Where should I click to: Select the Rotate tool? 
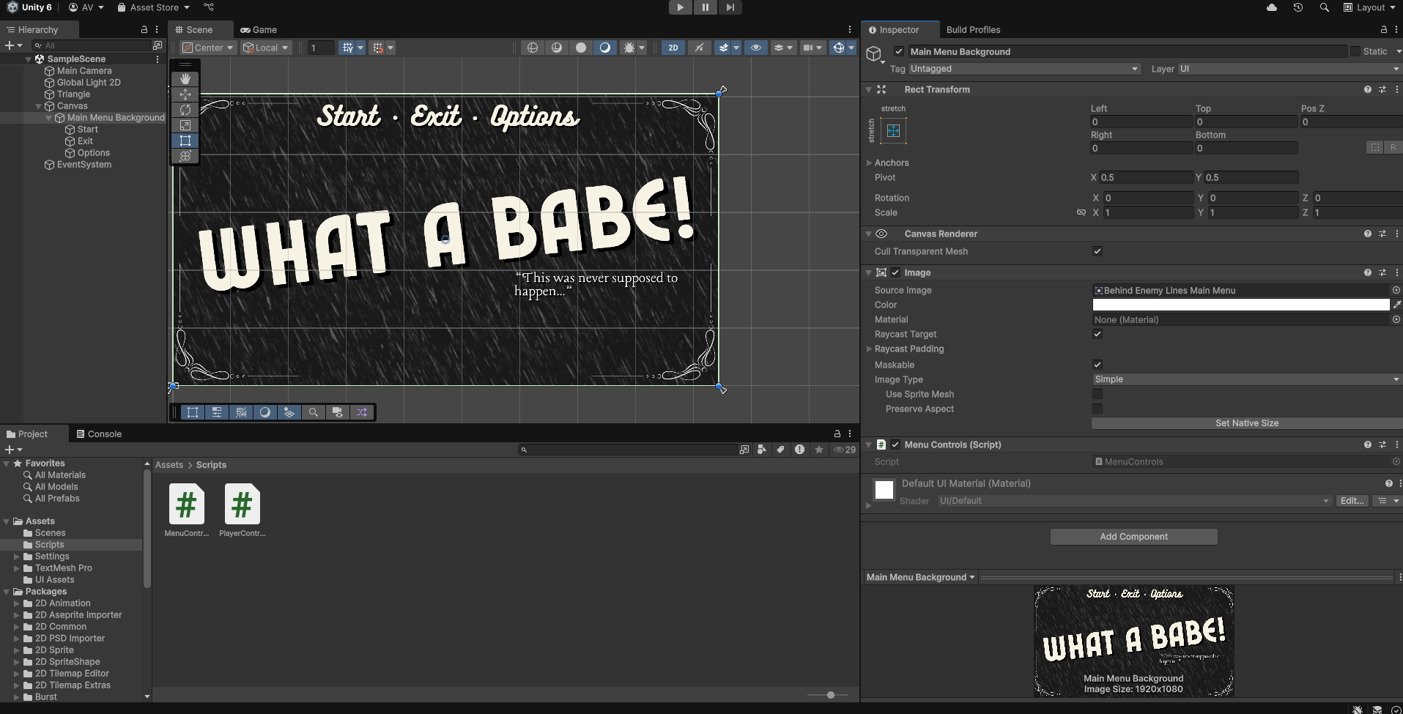pyautogui.click(x=185, y=110)
